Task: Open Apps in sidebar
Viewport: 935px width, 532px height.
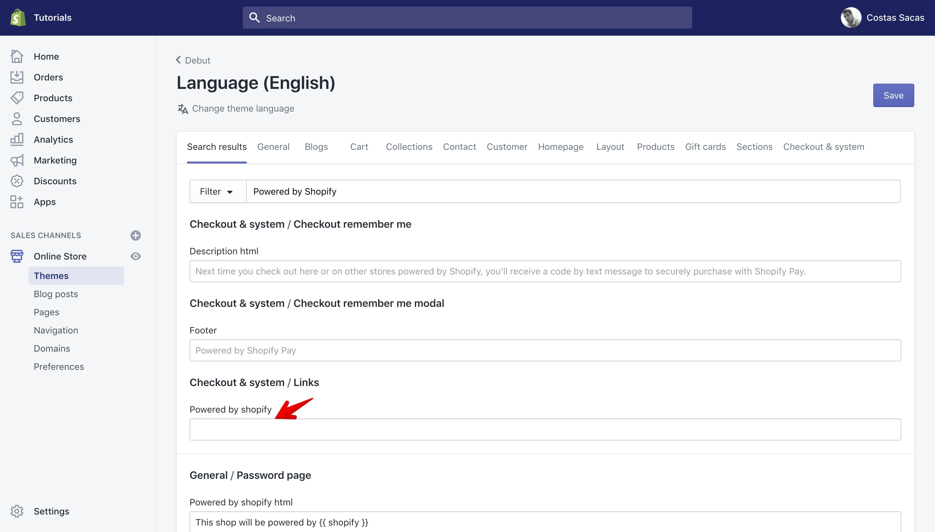Action: coord(44,202)
